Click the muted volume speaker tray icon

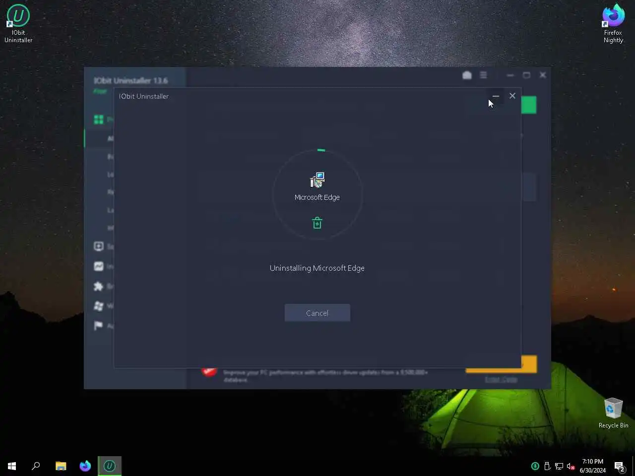(x=571, y=466)
